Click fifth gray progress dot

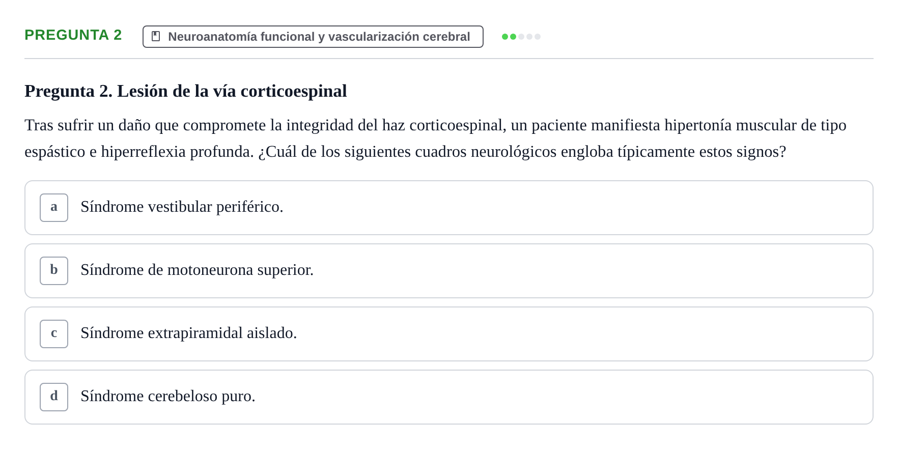tap(538, 37)
